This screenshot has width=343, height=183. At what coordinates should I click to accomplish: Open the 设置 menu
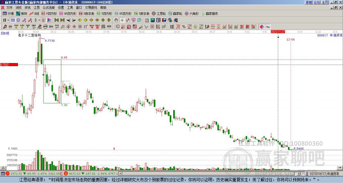tap(61, 8)
